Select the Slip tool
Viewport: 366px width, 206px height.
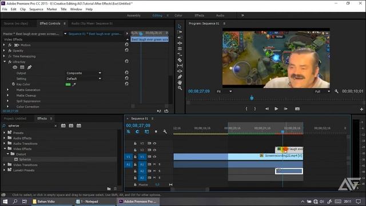(180, 66)
